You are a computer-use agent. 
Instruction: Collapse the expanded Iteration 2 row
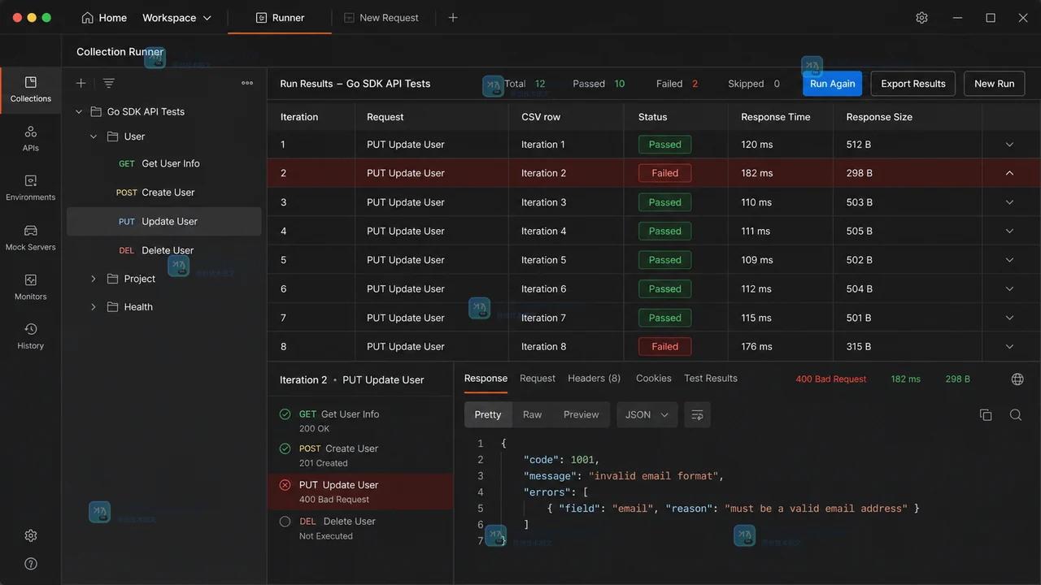pos(1009,173)
